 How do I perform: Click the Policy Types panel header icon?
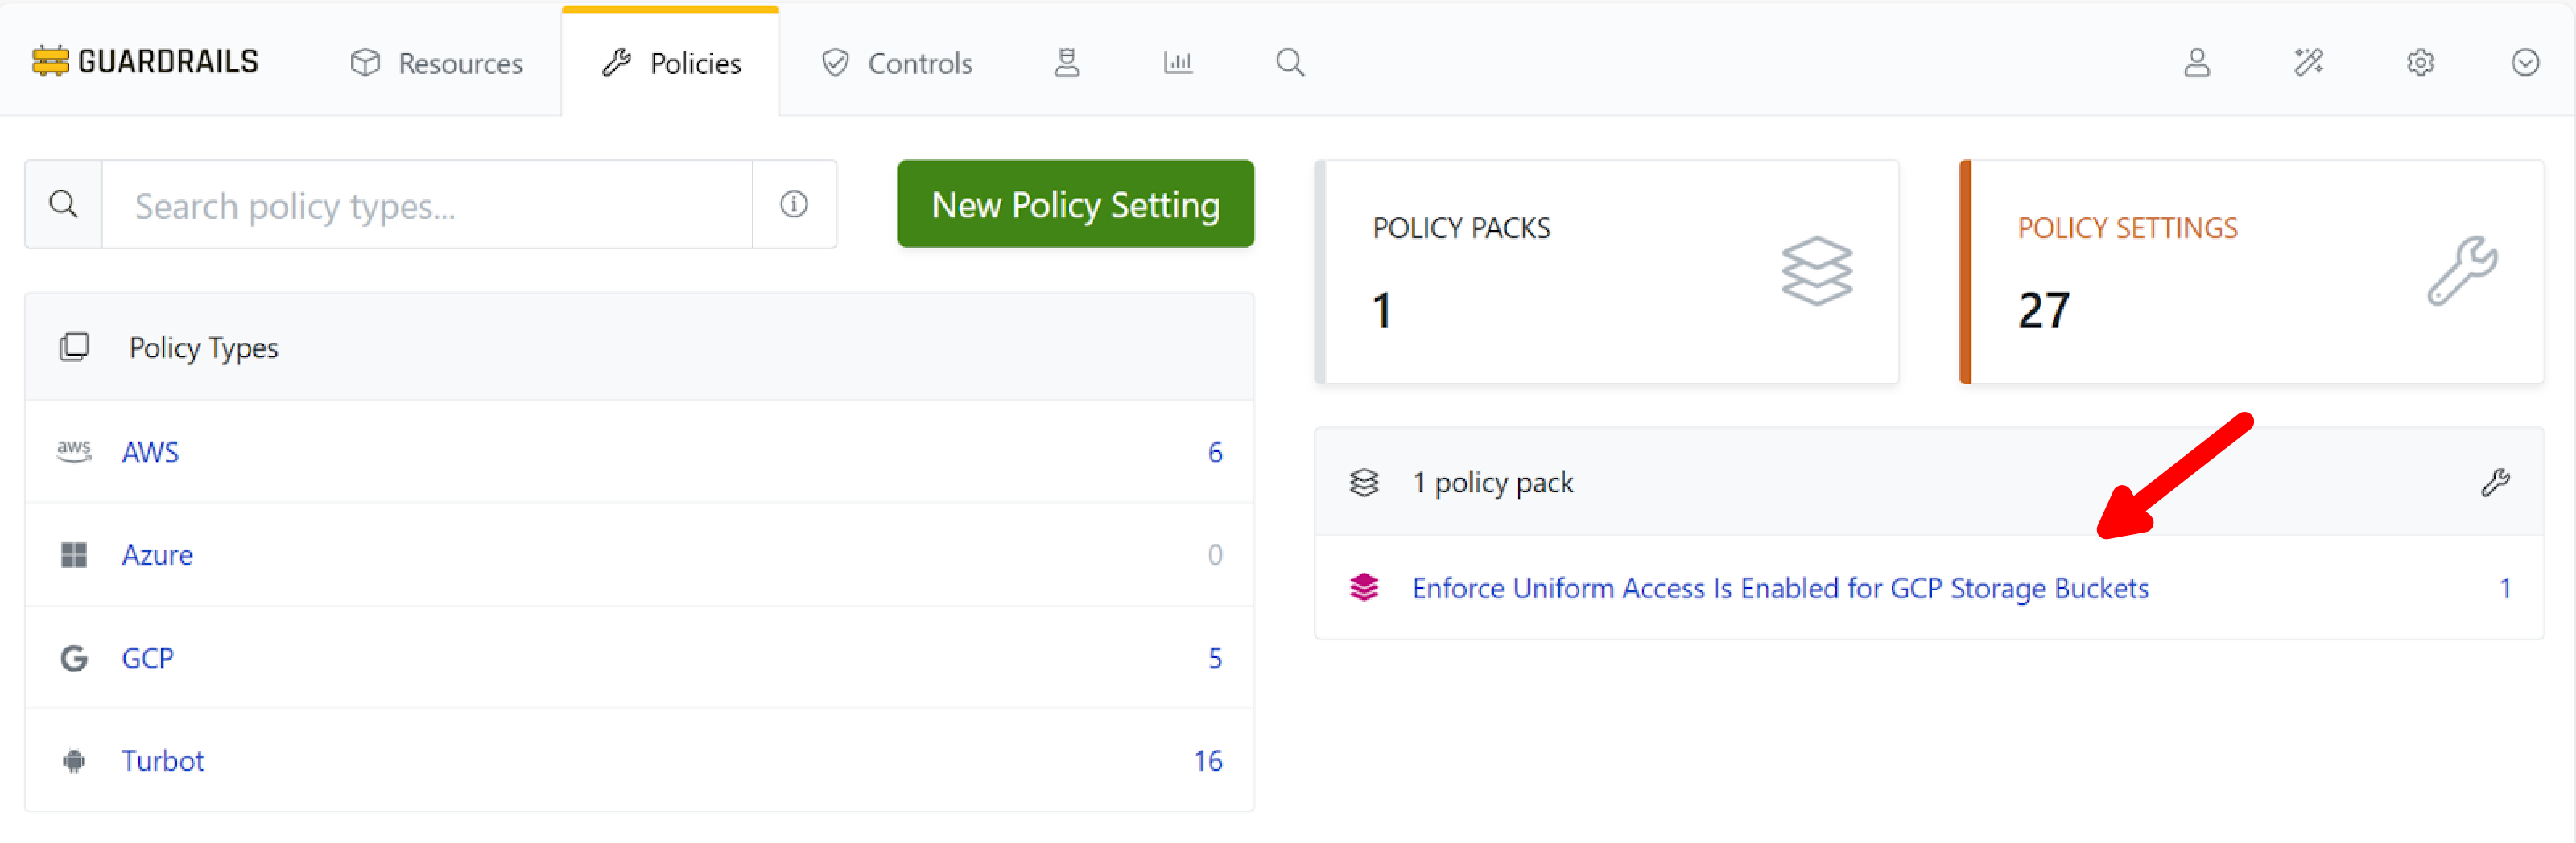coord(75,347)
